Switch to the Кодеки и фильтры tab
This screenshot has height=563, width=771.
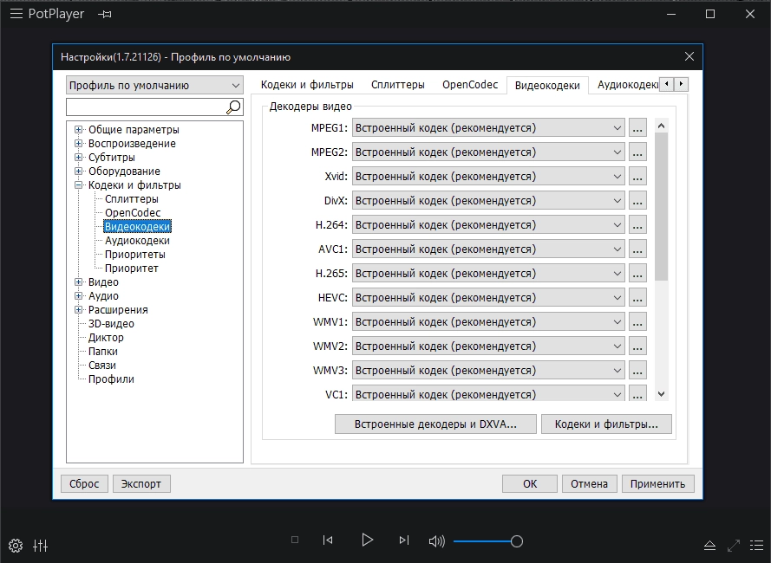(307, 85)
